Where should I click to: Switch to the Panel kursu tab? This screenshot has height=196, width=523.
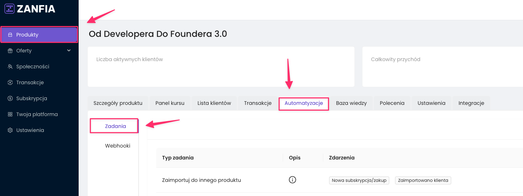[x=170, y=103]
